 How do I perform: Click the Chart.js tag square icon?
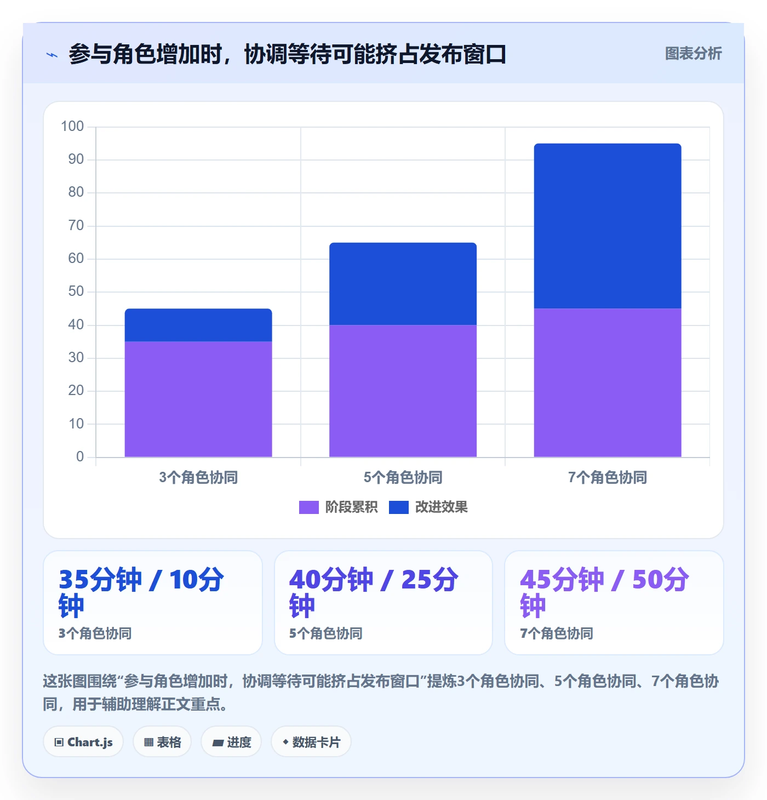59,742
